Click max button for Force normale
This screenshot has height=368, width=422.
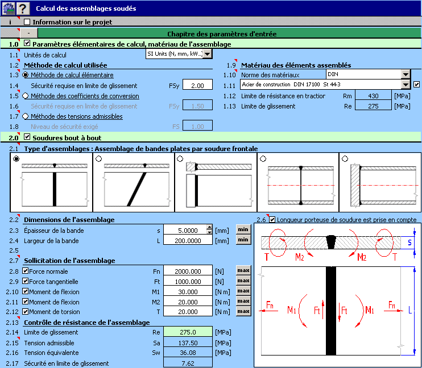[x=243, y=270]
